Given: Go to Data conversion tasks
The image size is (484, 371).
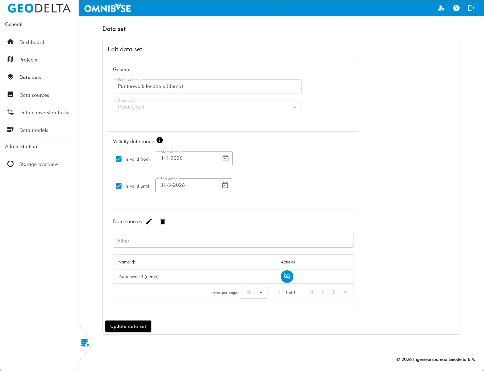Looking at the screenshot, I should click(44, 113).
